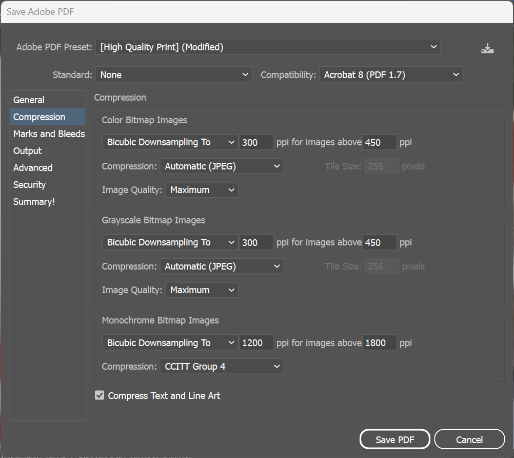Switch to the General section

click(x=29, y=100)
